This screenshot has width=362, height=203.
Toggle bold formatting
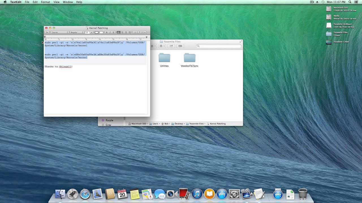[107, 32]
